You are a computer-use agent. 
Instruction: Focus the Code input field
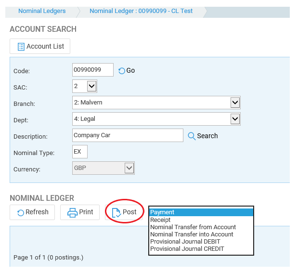93,70
